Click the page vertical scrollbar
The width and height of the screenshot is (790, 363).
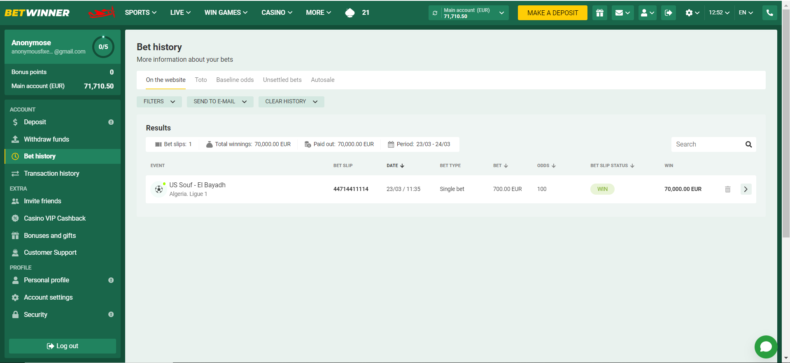[x=786, y=123]
